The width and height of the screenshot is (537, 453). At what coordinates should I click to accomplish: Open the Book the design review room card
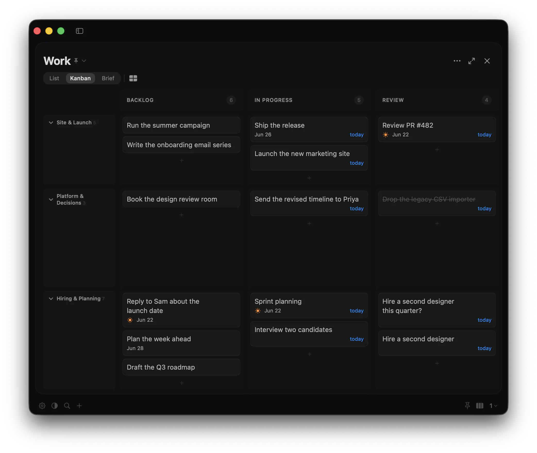181,199
